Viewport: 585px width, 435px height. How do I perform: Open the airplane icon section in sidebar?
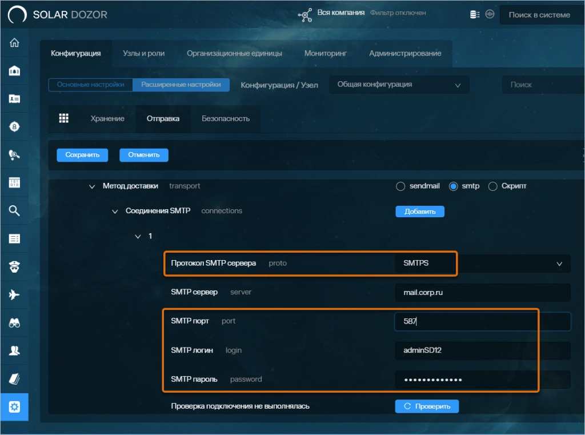[14, 295]
